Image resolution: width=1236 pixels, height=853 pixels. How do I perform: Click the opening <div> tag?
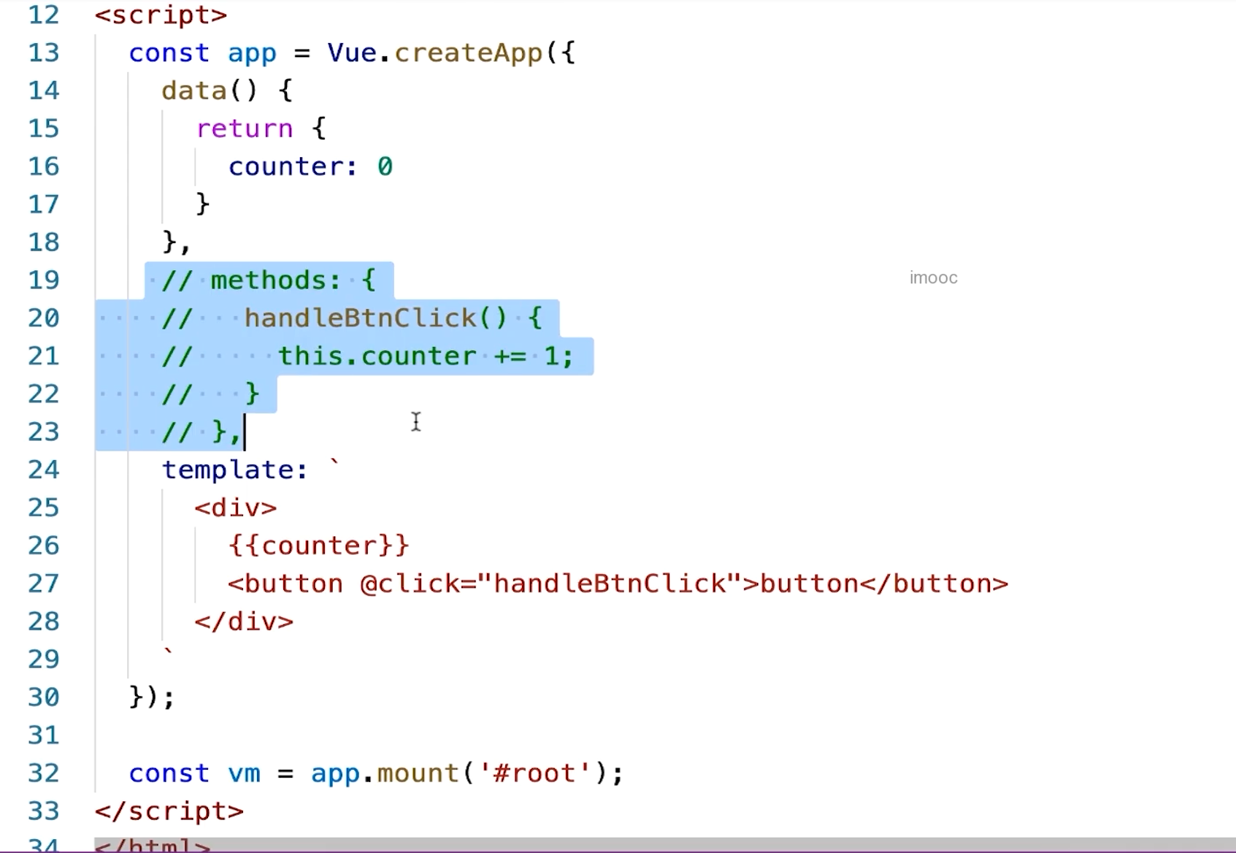point(236,508)
